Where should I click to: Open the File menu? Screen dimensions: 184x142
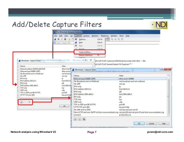(x=56, y=36)
